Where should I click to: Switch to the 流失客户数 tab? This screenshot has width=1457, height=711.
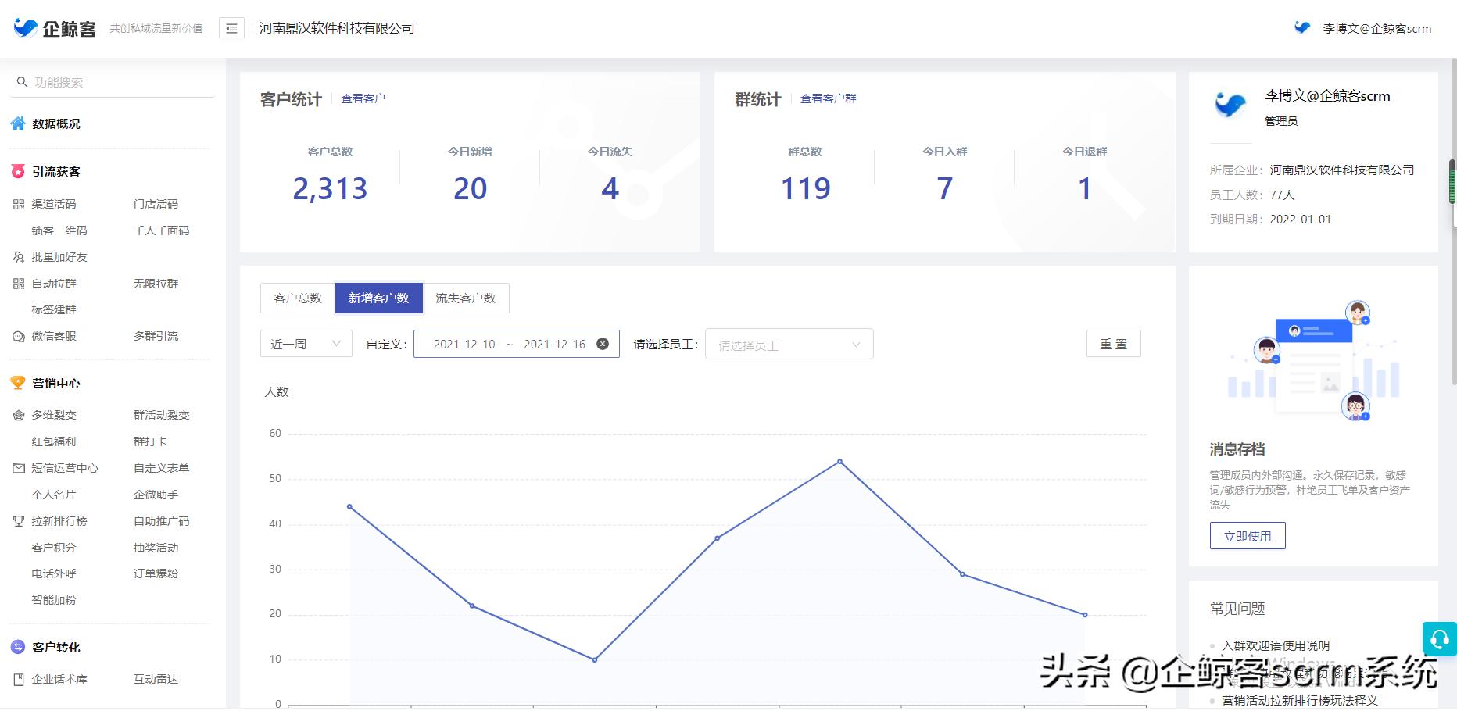click(x=467, y=298)
